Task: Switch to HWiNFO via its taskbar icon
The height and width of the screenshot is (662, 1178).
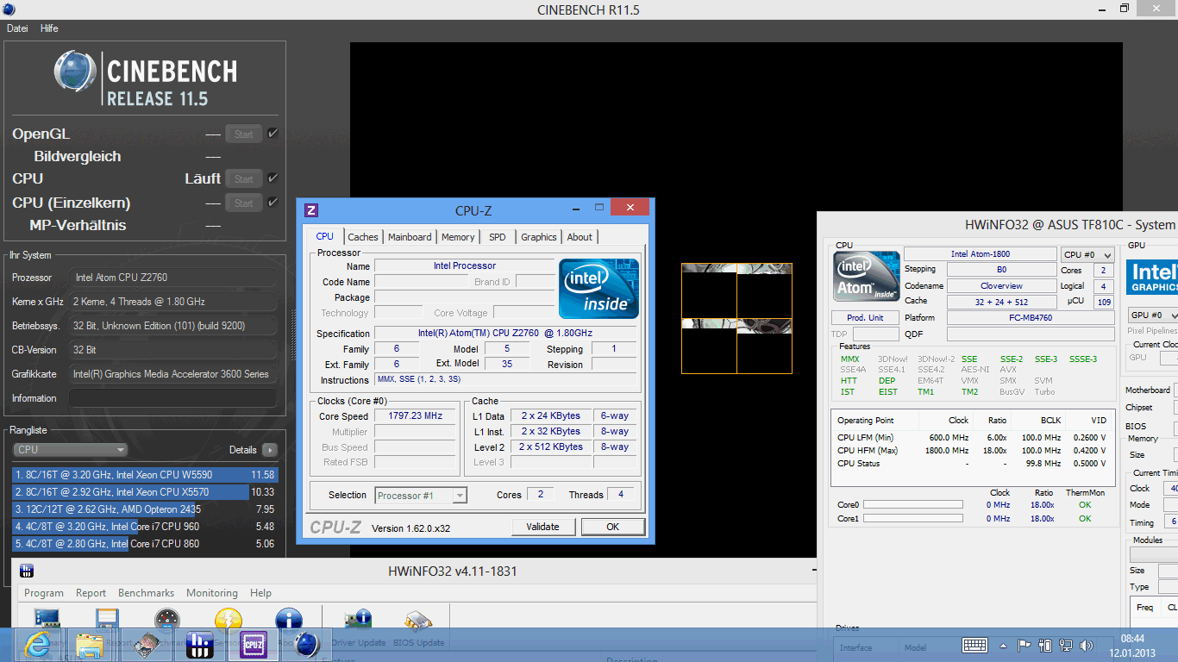Action: click(200, 645)
